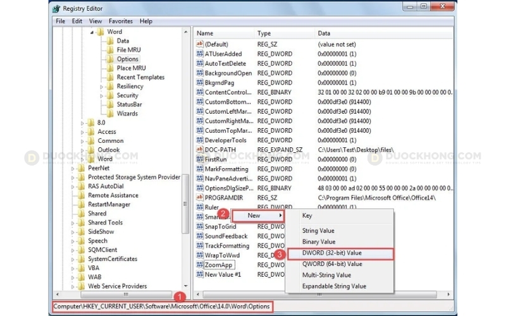This screenshot has height=316, width=506.
Task: Click the Registry Editor title bar icon
Action: click(56, 9)
